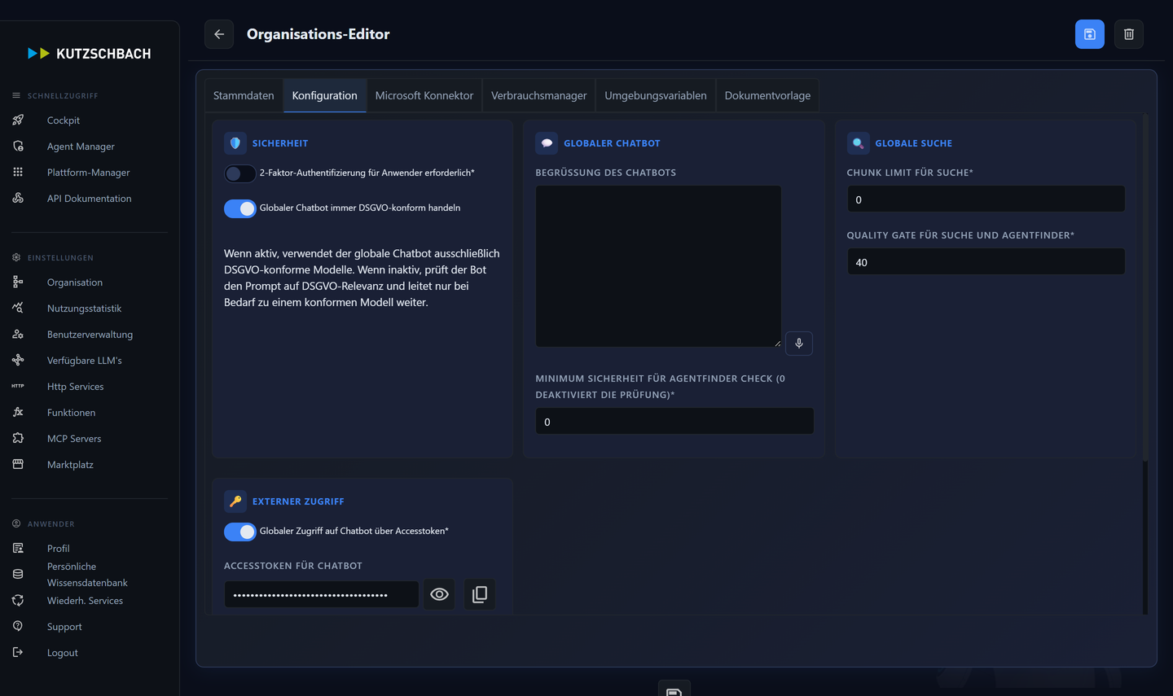This screenshot has width=1173, height=696.
Task: Click the Organisation tree icon in sidebar
Action: 18,282
